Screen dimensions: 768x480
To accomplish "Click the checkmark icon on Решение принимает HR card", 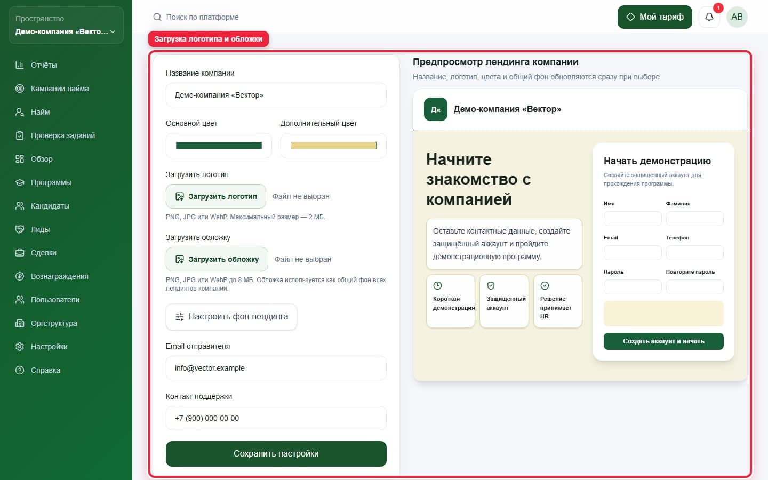I will (x=545, y=285).
